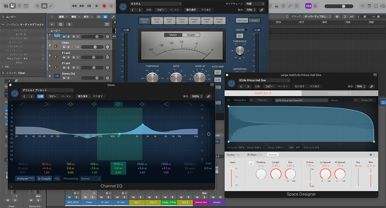Expand the トラック: Clean inspector section
Image resolution: width=386 pixels, height=208 pixels.
[x=3, y=73]
